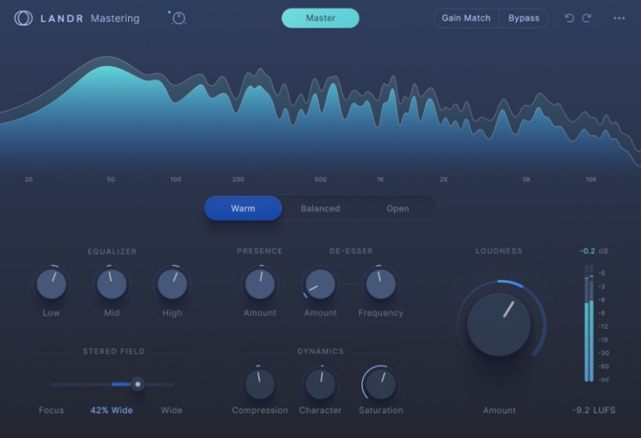
Task: Click the Equalizer High knob
Action: 172,285
